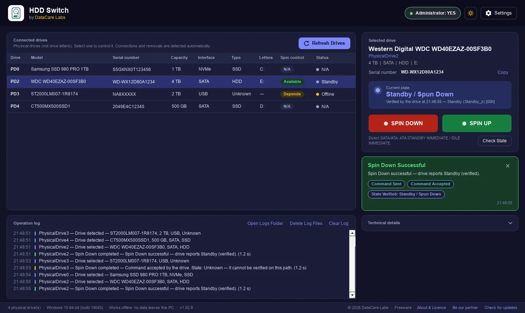Copy the drive serial number

pos(503,72)
